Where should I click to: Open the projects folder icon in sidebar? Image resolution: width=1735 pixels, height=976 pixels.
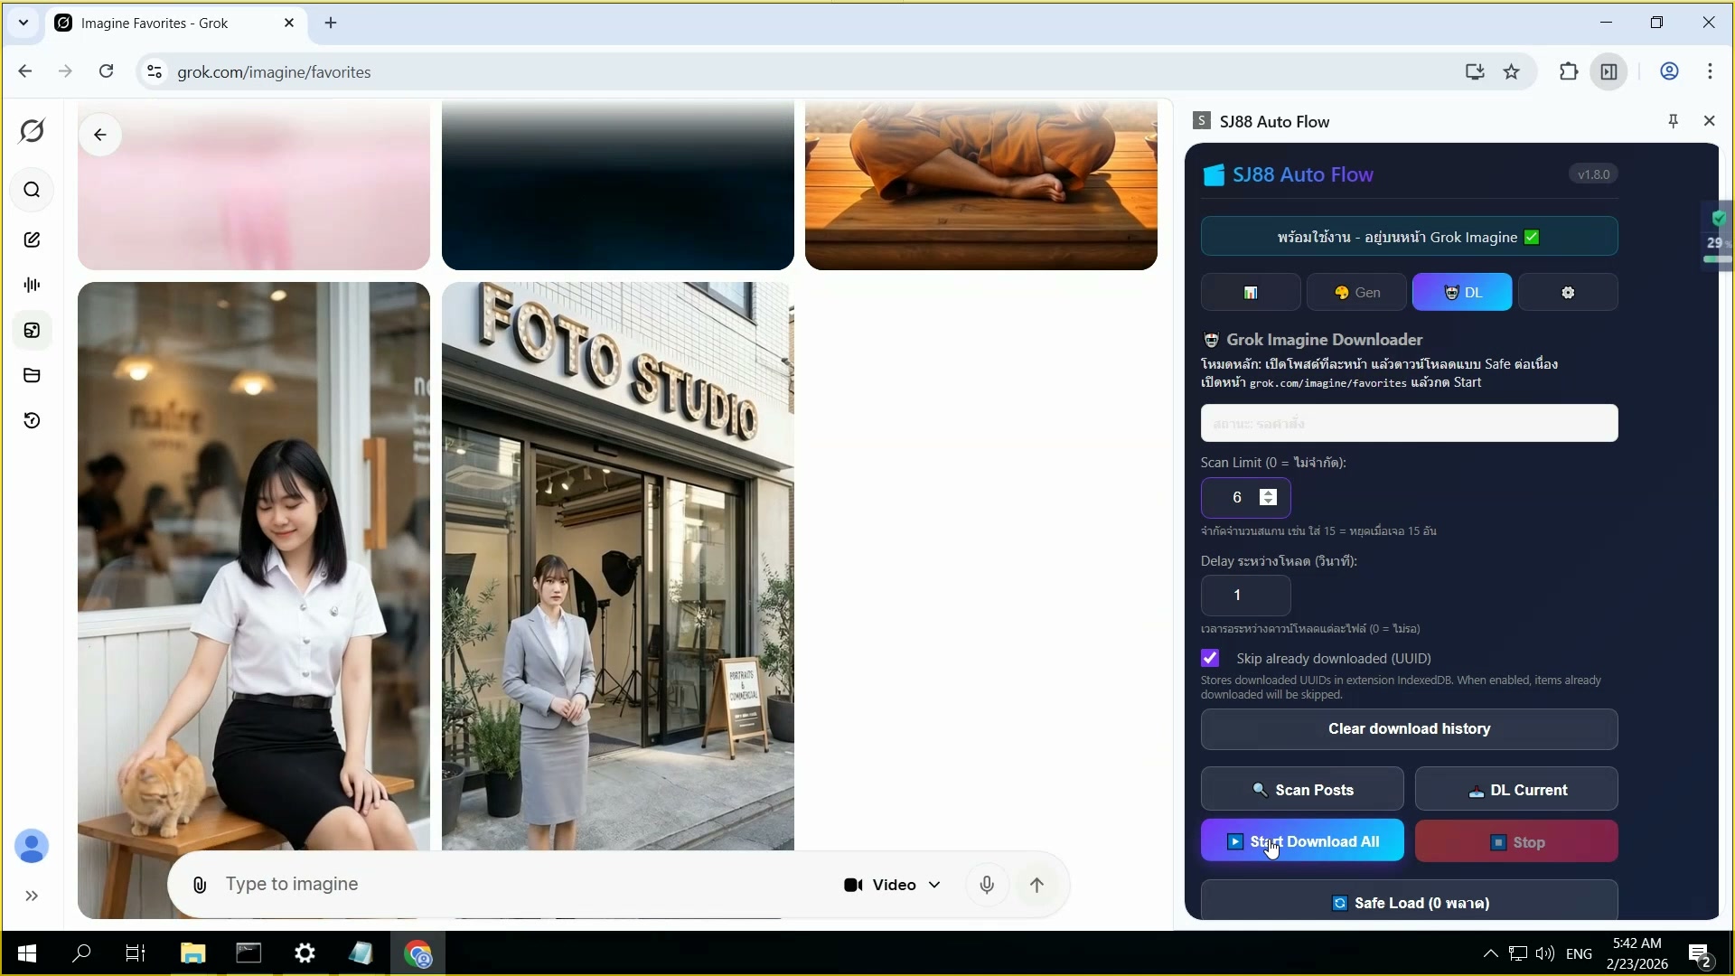[x=33, y=375]
